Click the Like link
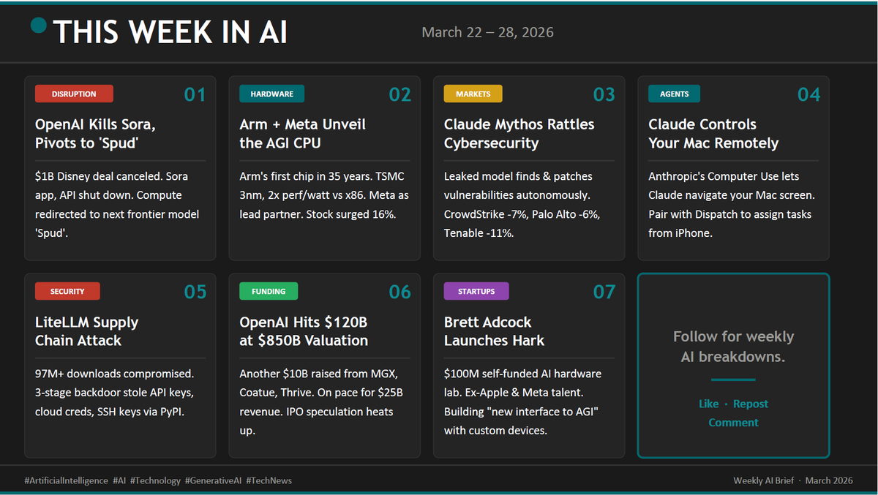The image size is (878, 495). pyautogui.click(x=708, y=404)
